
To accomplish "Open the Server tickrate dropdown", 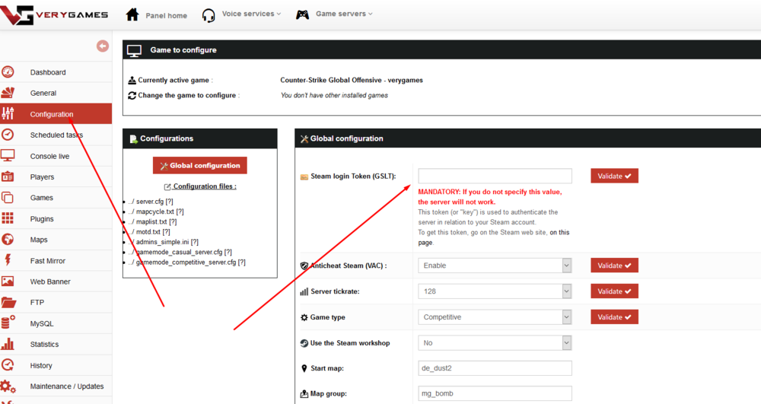I will [495, 291].
